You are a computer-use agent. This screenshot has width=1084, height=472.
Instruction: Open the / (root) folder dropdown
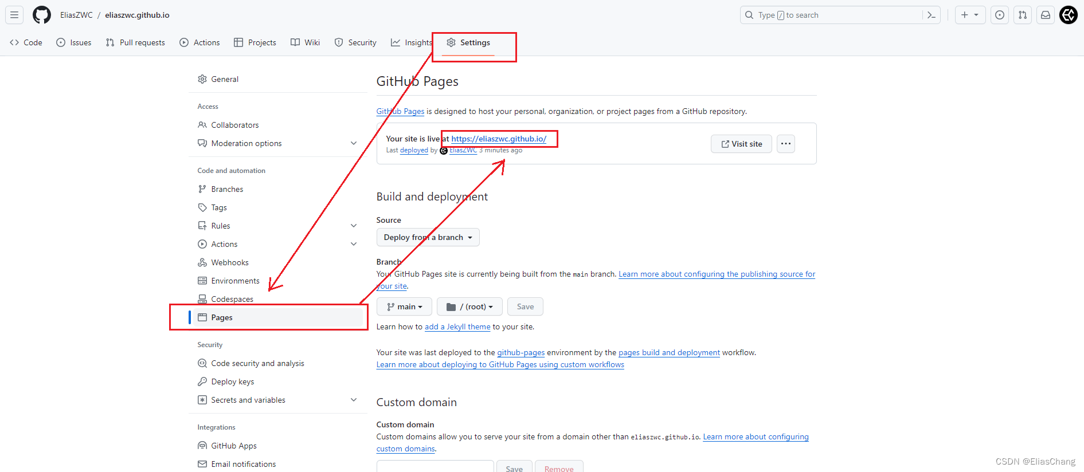coord(469,306)
